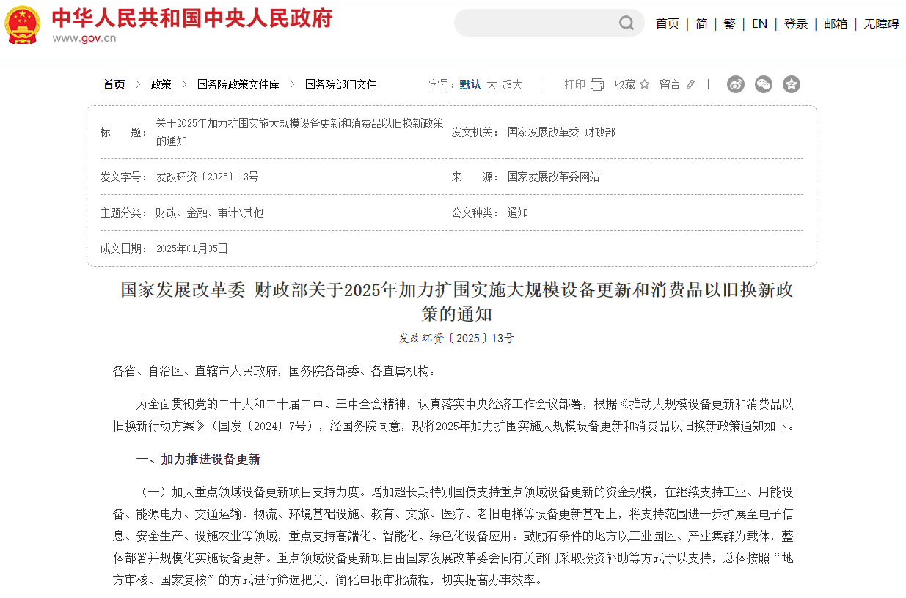Click the printer icon next to 打印
Screen dimensions: 906x598
(597, 85)
